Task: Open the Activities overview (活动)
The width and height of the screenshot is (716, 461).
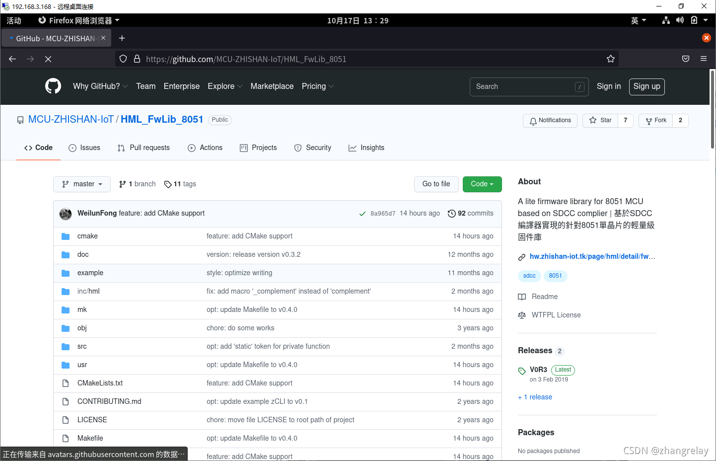Action: 14,20
